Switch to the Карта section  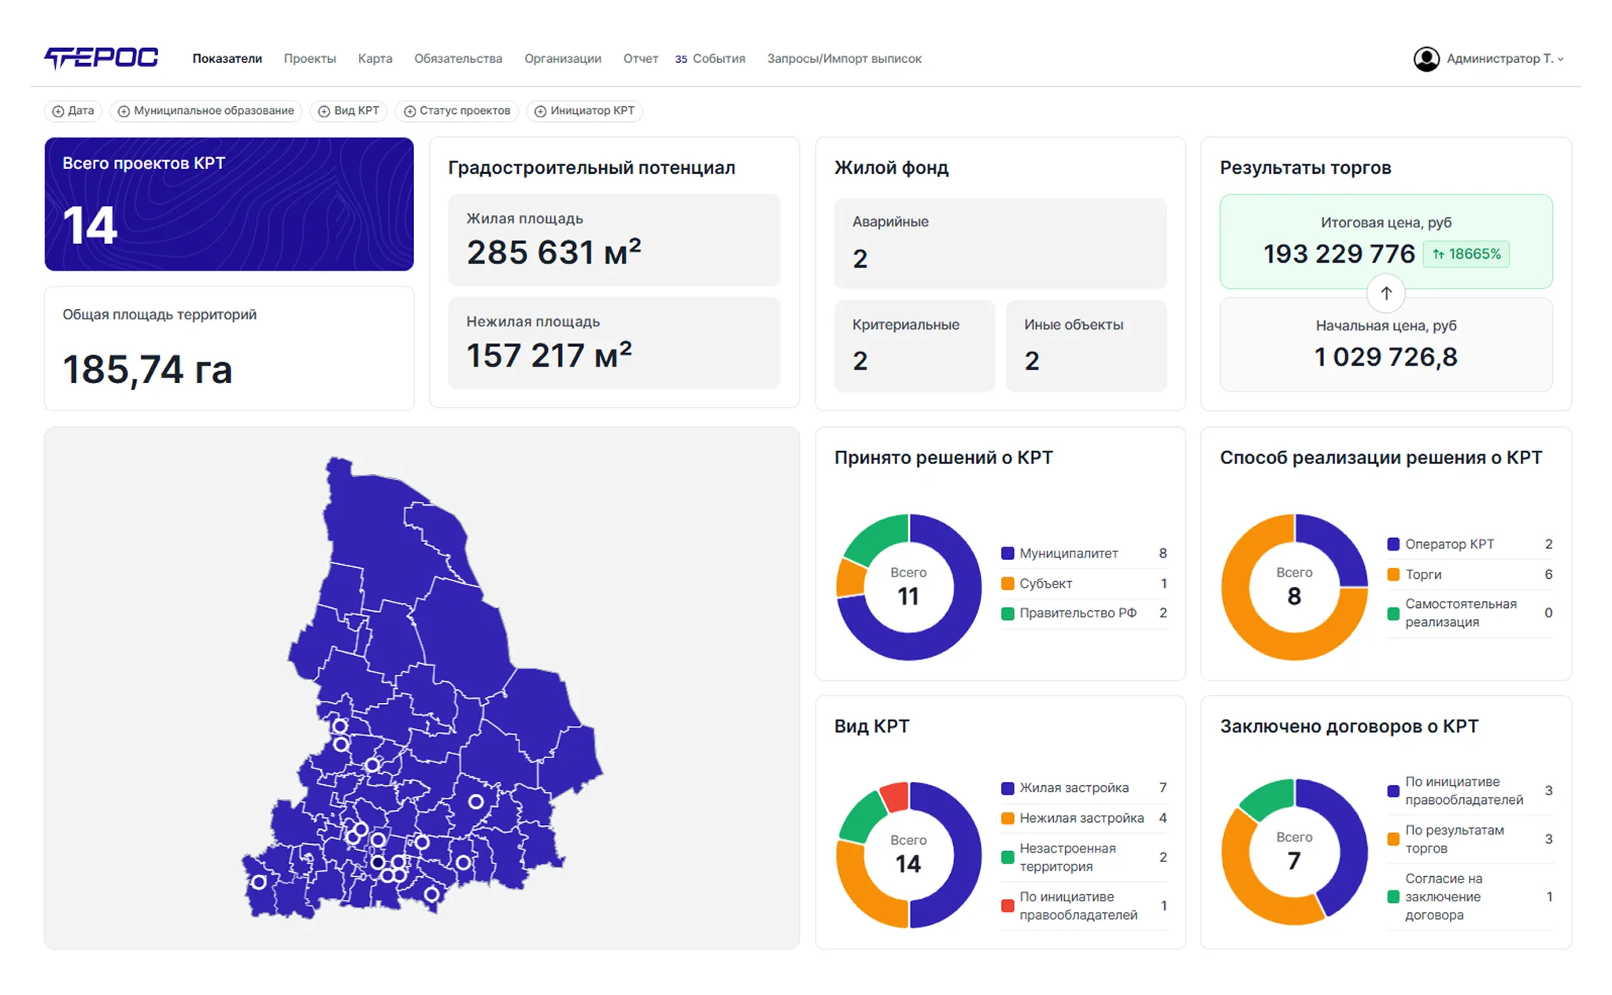[x=375, y=59]
